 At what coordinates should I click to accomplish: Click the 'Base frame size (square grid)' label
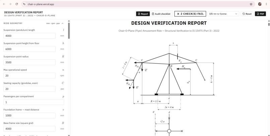tap(18, 123)
